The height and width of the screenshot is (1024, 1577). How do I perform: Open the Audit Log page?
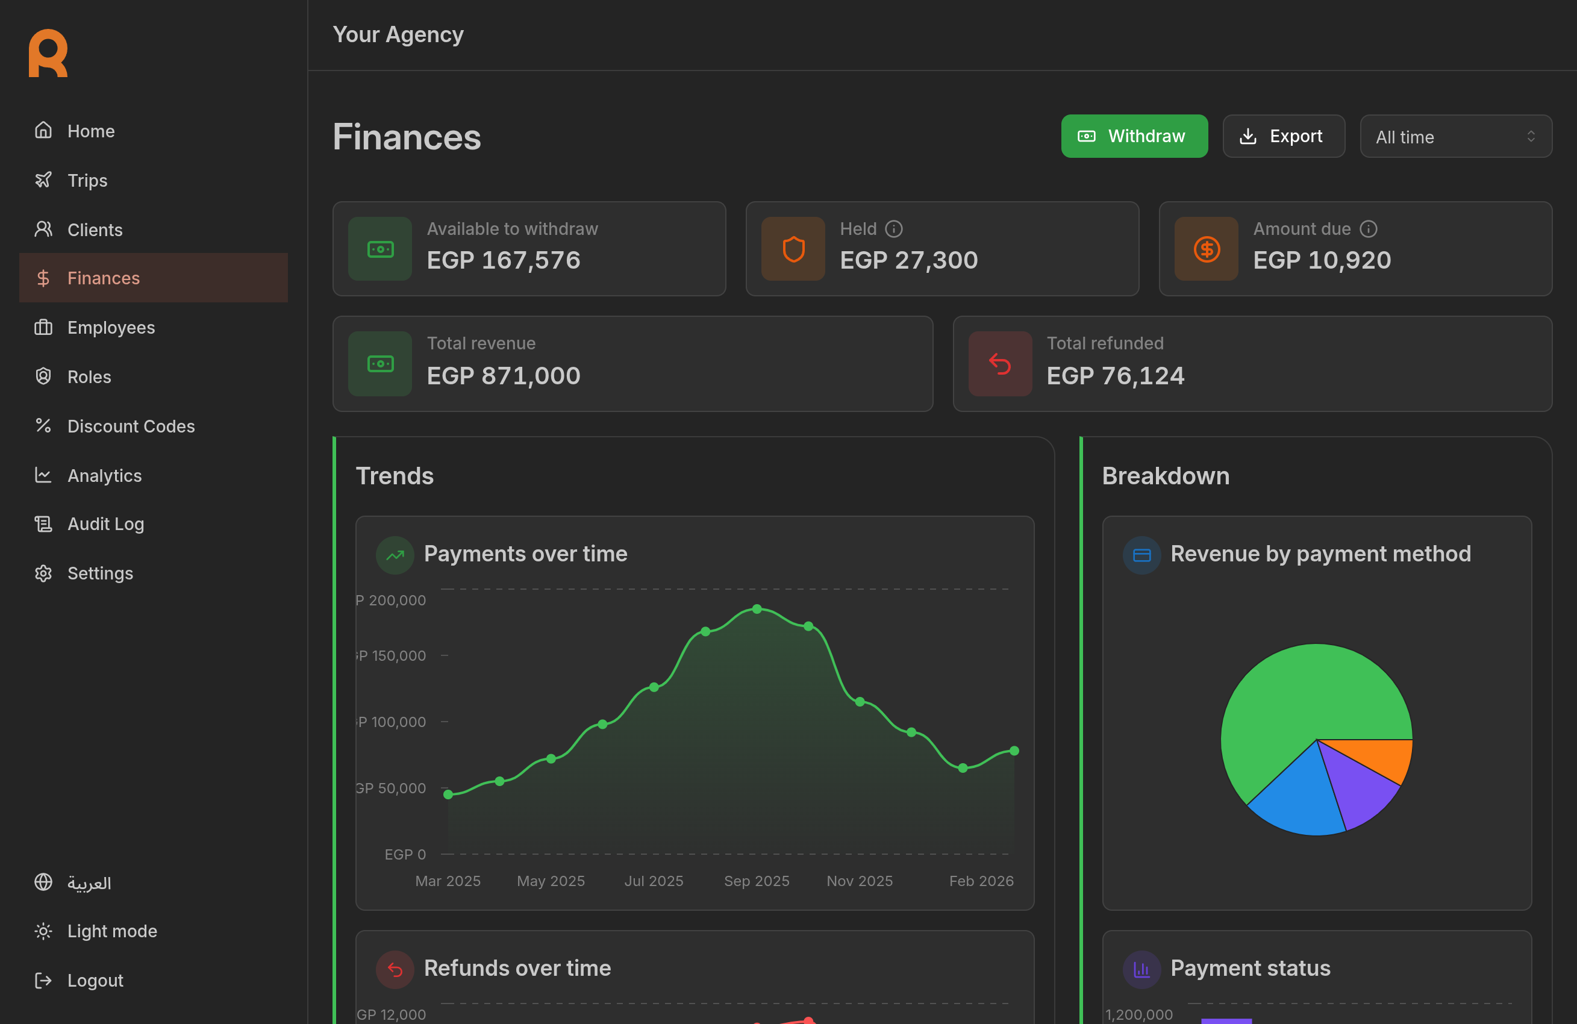coord(105,523)
